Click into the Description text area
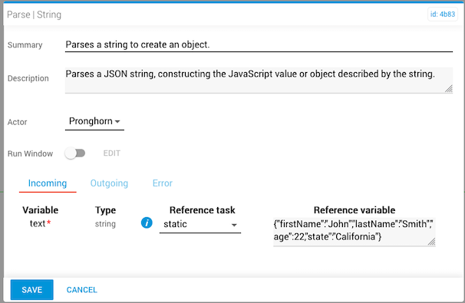Viewport: 465px width, 303px height. point(259,80)
